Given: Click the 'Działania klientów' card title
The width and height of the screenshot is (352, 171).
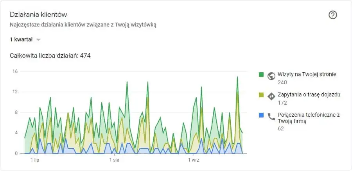Looking at the screenshot, I should click(x=38, y=15).
